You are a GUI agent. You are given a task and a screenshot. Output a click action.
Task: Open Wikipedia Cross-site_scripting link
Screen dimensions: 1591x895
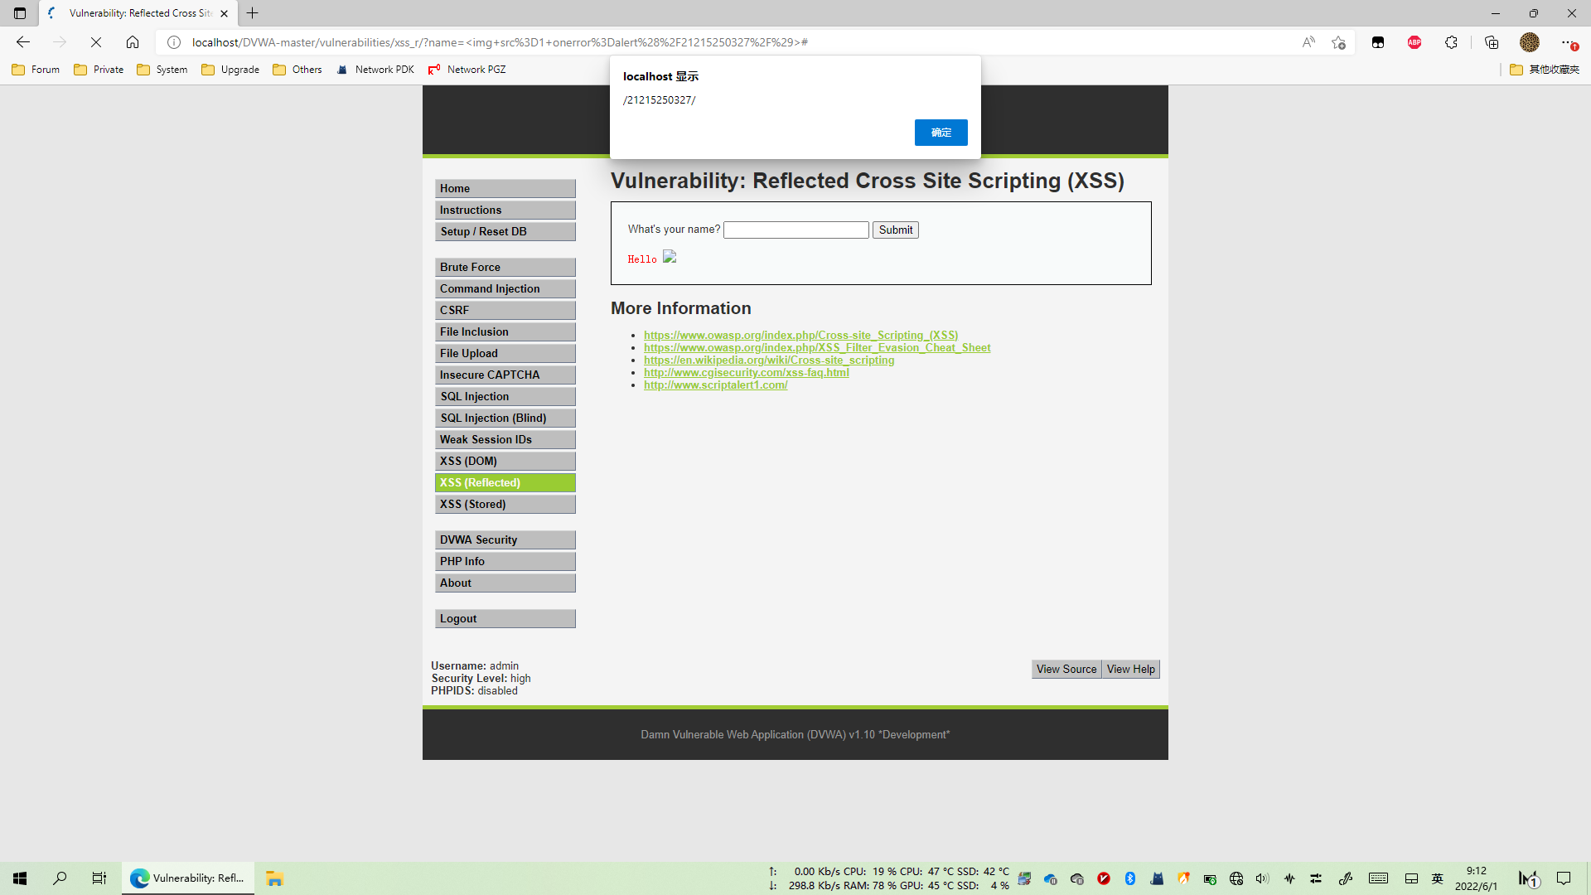[x=769, y=360]
